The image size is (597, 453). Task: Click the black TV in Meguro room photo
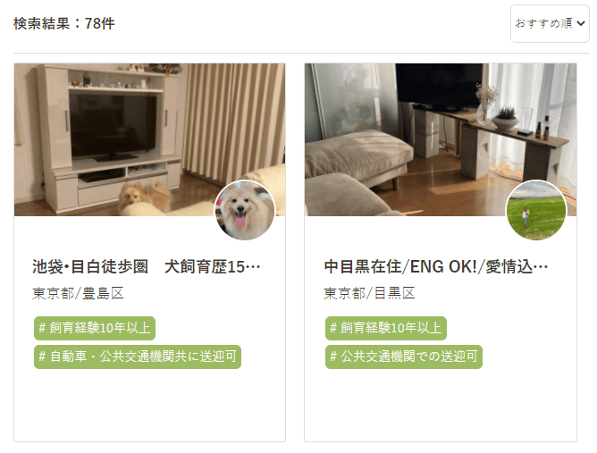pos(439,86)
